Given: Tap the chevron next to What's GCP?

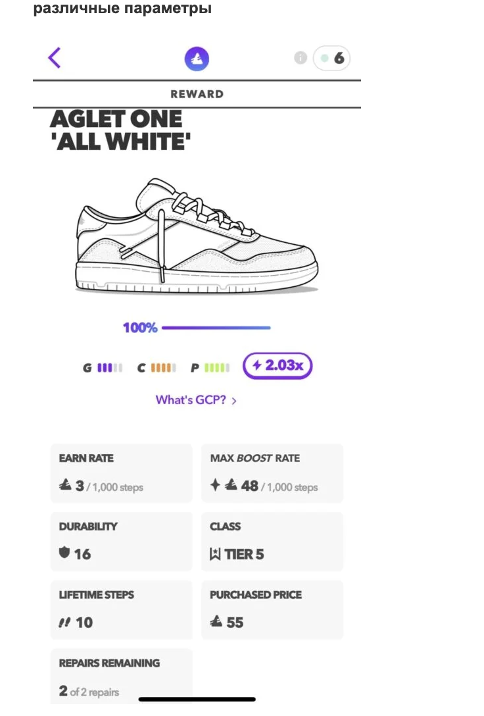Looking at the screenshot, I should coord(235,400).
